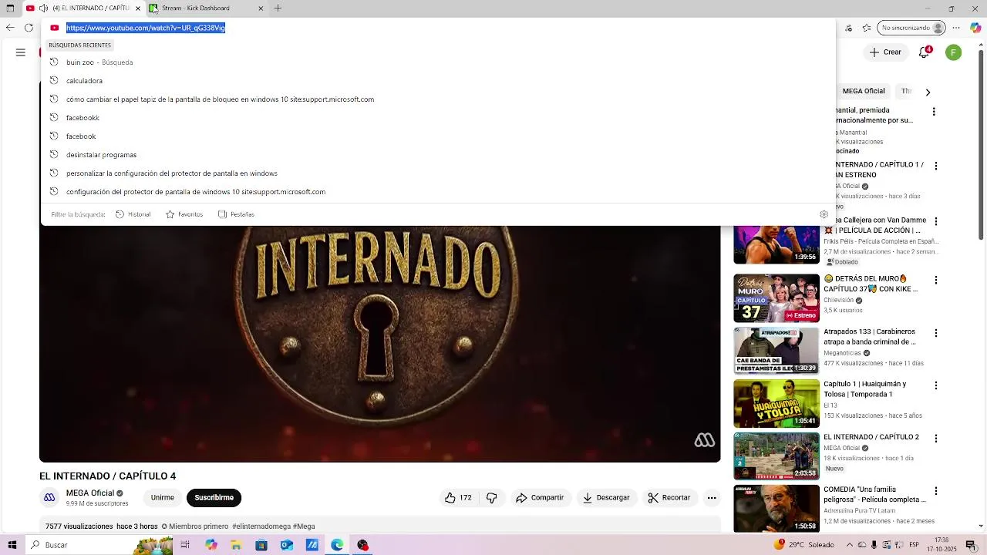Open options for Huaiquimán y Tolosa video
Image resolution: width=987 pixels, height=555 pixels.
point(936,385)
